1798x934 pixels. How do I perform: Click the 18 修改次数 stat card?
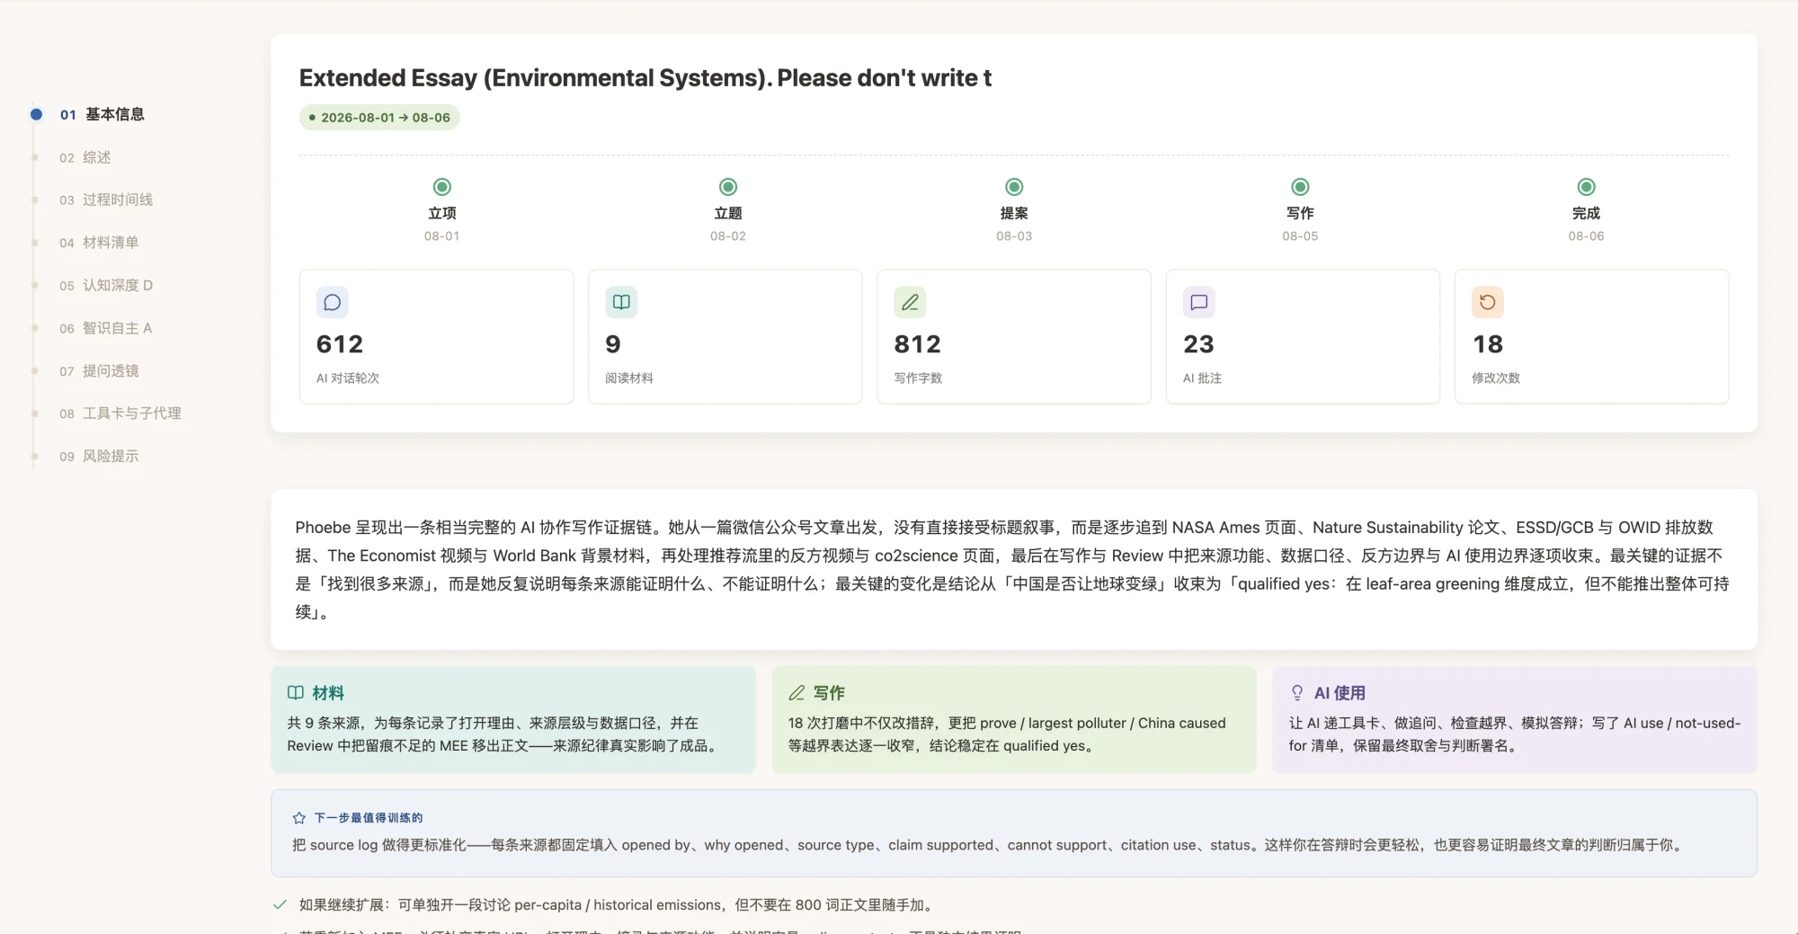pyautogui.click(x=1592, y=336)
